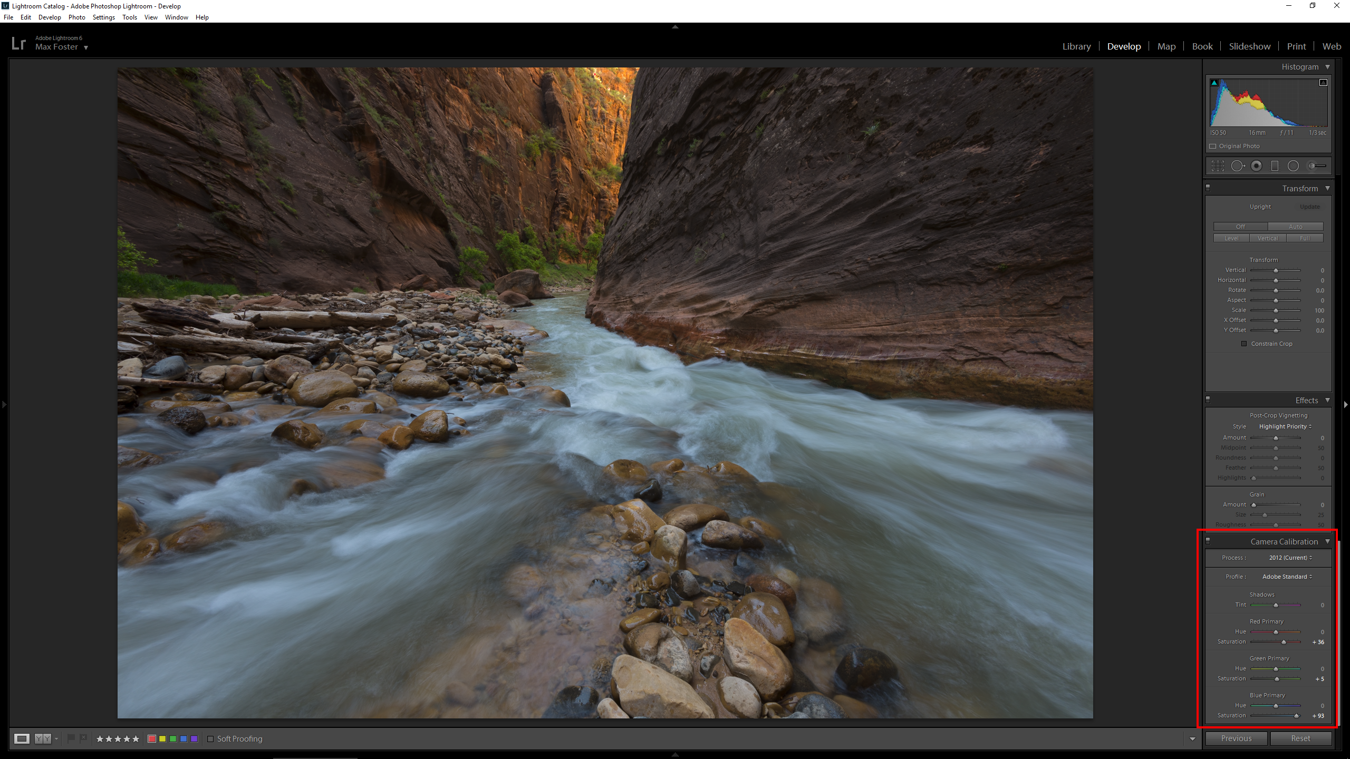1350x759 pixels.
Task: Collapse the Effects panel
Action: click(x=1327, y=401)
